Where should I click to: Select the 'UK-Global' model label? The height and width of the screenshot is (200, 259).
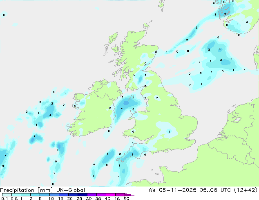click(x=71, y=190)
